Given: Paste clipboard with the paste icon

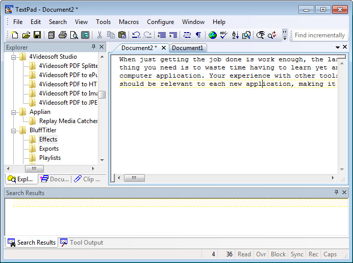Looking at the screenshot, I should click(122, 35).
